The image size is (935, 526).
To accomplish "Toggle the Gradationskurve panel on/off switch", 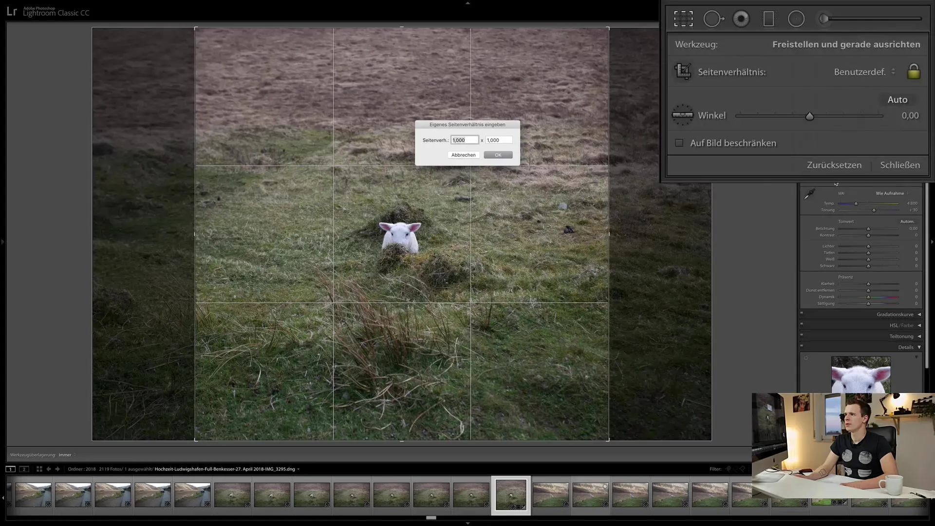I will coord(802,313).
